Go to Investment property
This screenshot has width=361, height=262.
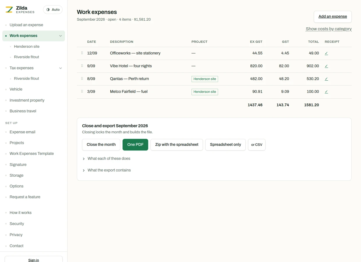pyautogui.click(x=27, y=100)
